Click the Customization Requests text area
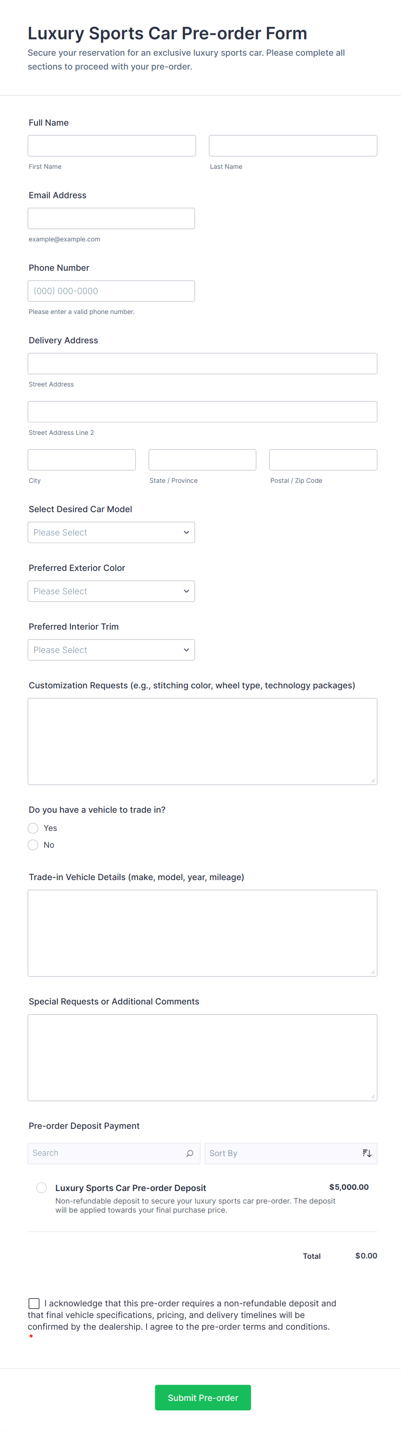The height and width of the screenshot is (1432, 401). [202, 741]
